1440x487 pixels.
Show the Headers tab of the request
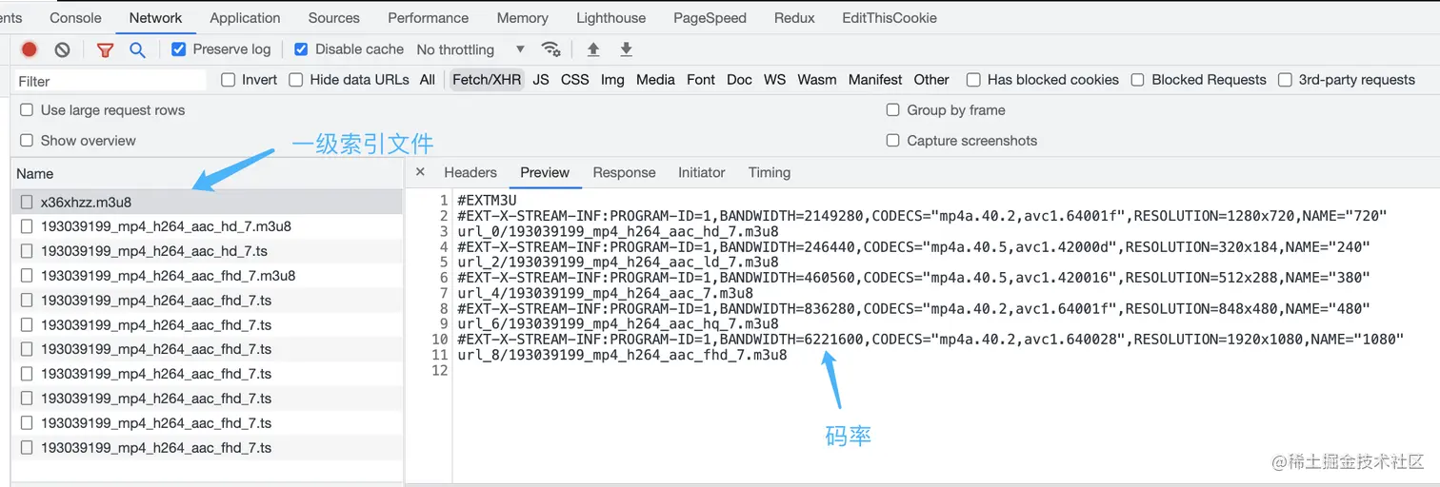pyautogui.click(x=470, y=172)
